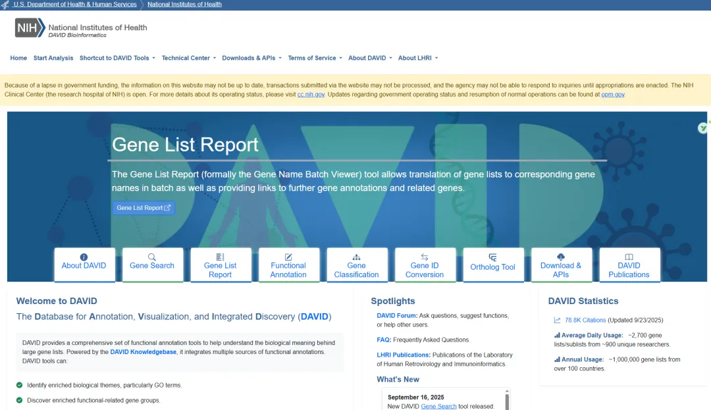Click the green extension icon at banner edge
711x410 pixels.
703,128
